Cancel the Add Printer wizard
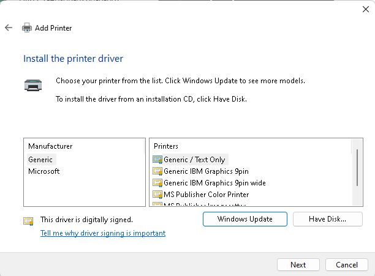The width and height of the screenshot is (375, 276). pos(346,264)
